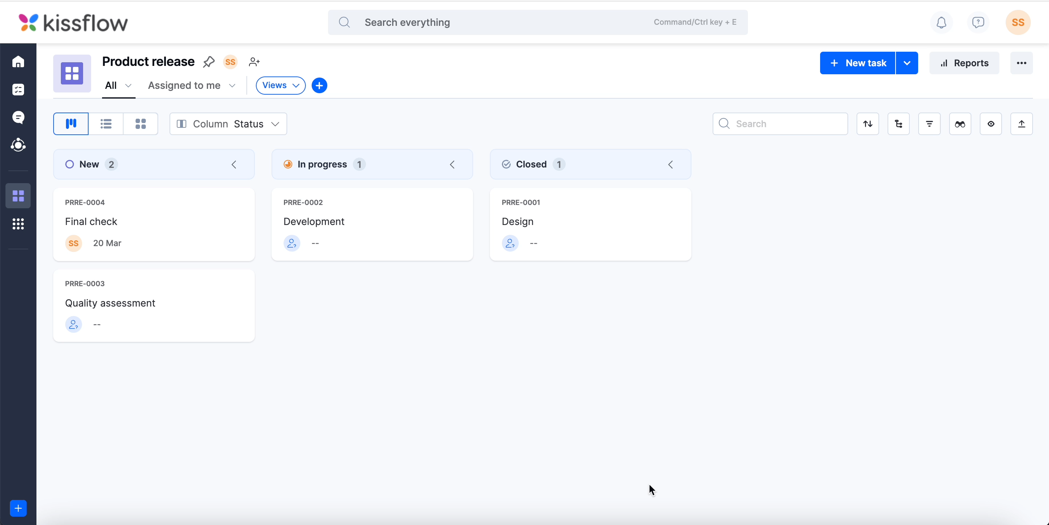Click the notifications bell icon

click(941, 22)
